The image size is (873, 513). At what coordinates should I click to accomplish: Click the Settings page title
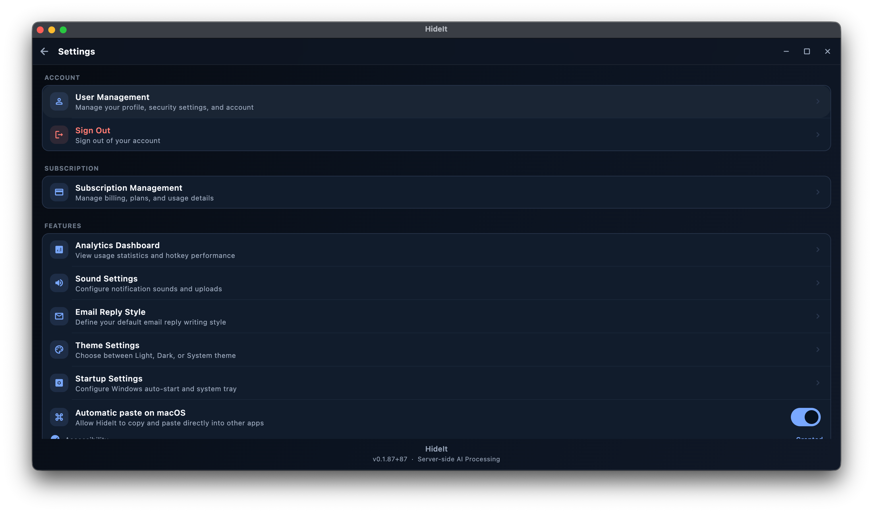[77, 51]
